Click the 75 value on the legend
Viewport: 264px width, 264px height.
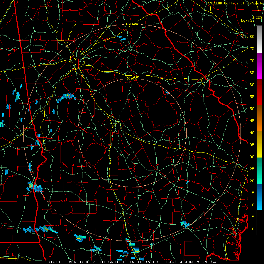pyautogui.click(x=252, y=48)
